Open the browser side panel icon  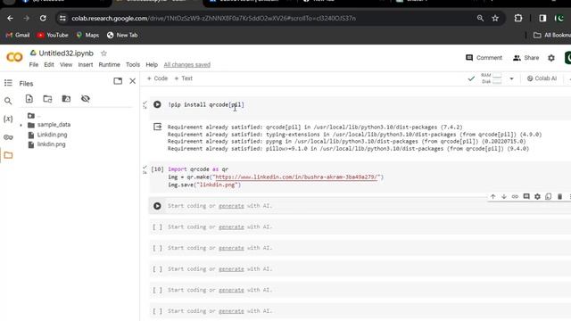point(542,18)
